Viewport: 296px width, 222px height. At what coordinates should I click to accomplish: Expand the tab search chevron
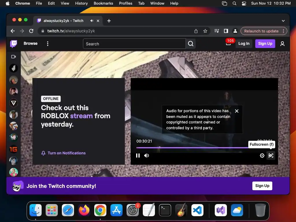click(x=283, y=21)
